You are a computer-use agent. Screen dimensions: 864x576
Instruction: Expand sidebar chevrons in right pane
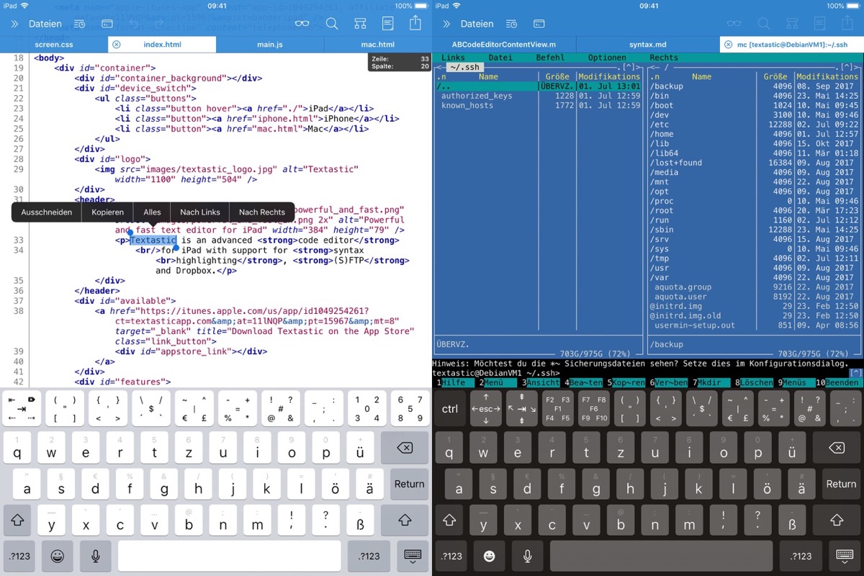click(x=446, y=24)
